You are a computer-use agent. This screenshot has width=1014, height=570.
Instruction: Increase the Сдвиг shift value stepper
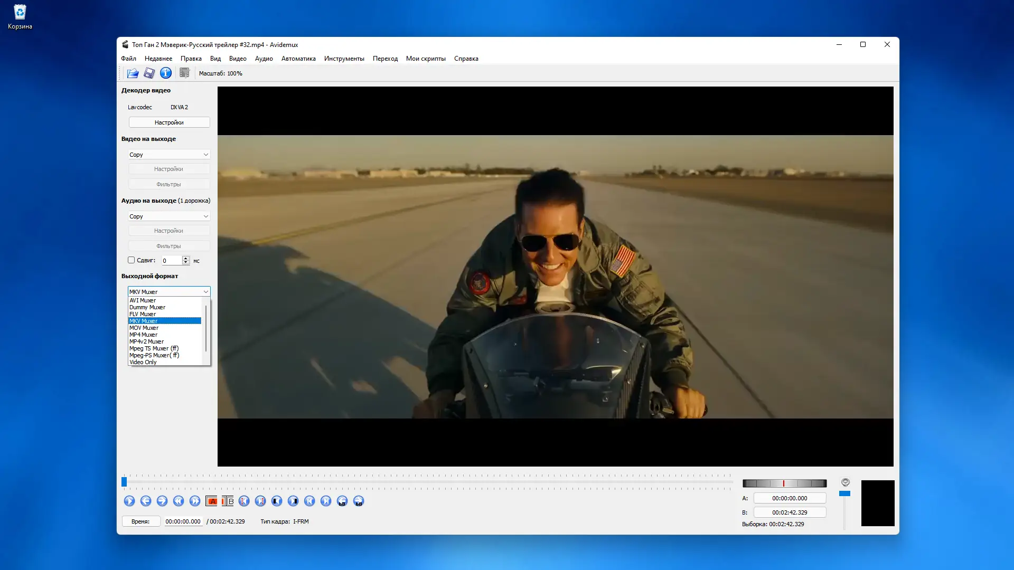coord(186,258)
